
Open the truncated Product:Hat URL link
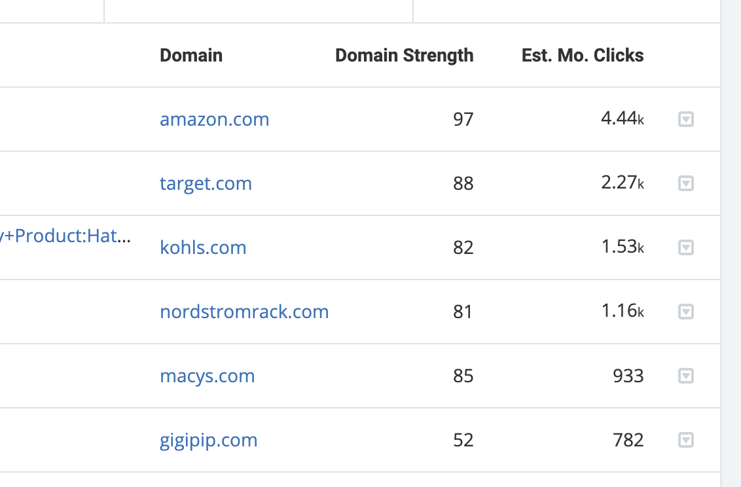[x=65, y=236]
